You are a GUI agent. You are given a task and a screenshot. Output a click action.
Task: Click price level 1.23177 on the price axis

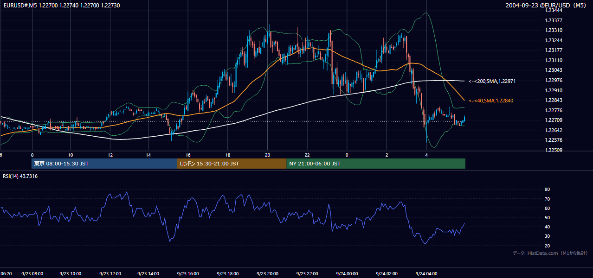(x=553, y=50)
